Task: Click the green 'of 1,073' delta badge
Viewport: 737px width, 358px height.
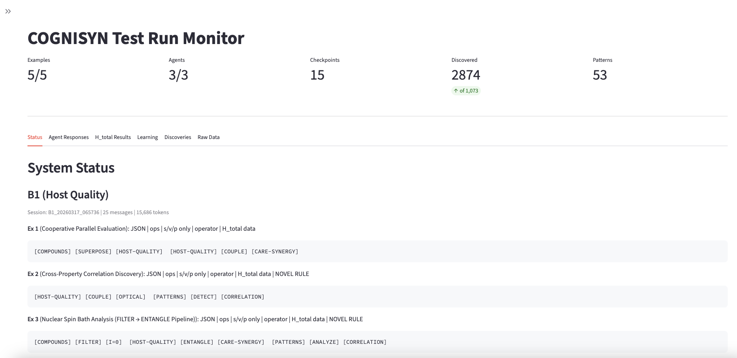Action: [466, 91]
